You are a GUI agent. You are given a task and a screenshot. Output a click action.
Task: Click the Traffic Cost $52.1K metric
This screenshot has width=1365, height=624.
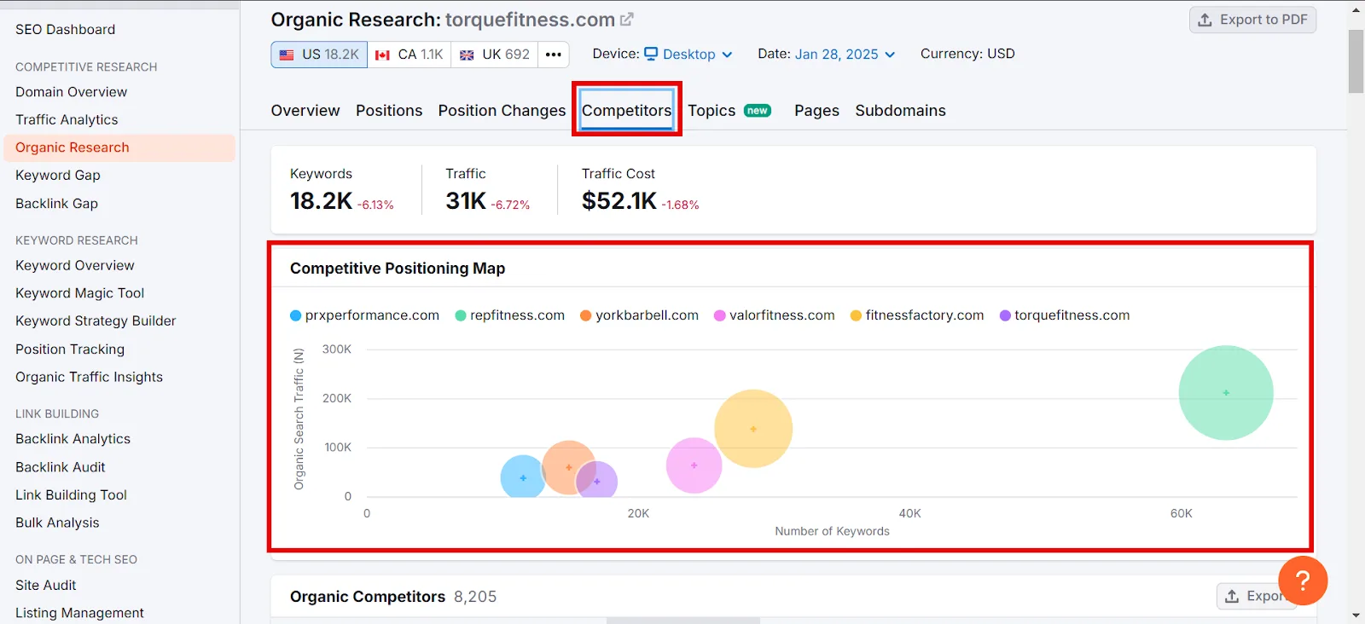point(640,190)
